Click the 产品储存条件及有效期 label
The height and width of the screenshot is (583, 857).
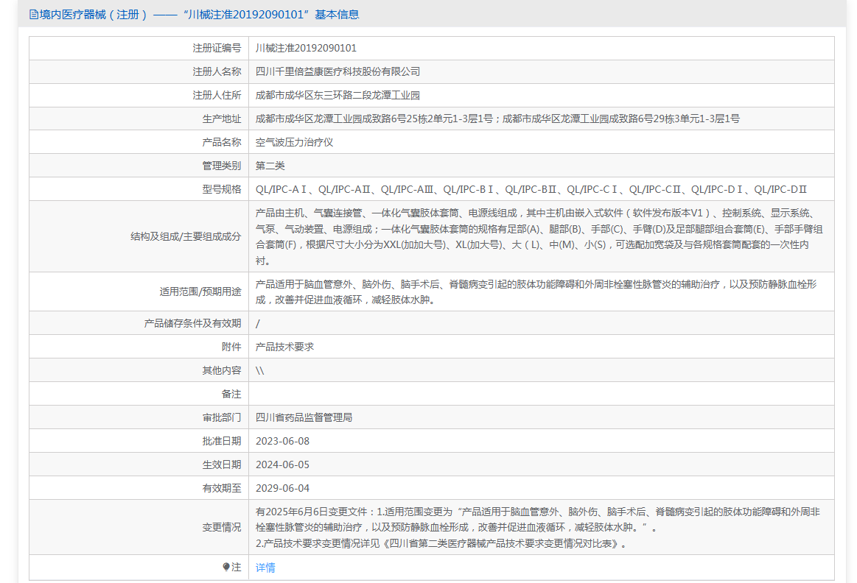[x=192, y=323]
